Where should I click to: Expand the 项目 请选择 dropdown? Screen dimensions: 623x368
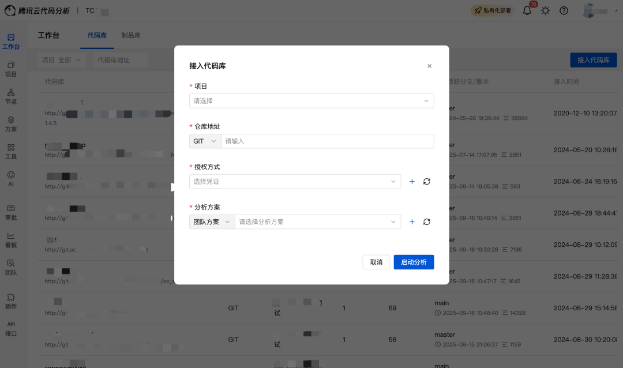tap(311, 101)
